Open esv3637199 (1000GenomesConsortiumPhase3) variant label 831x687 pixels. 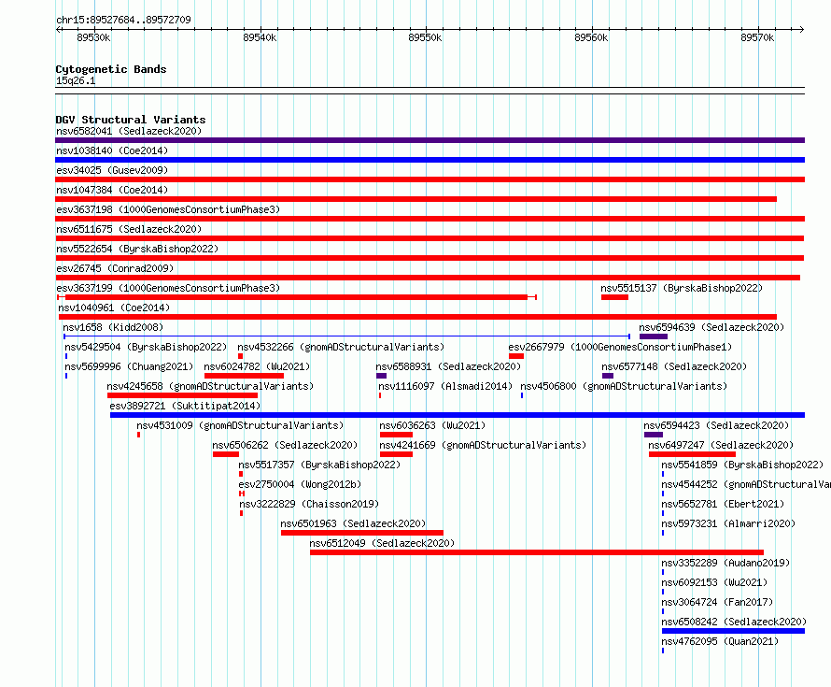coord(168,288)
